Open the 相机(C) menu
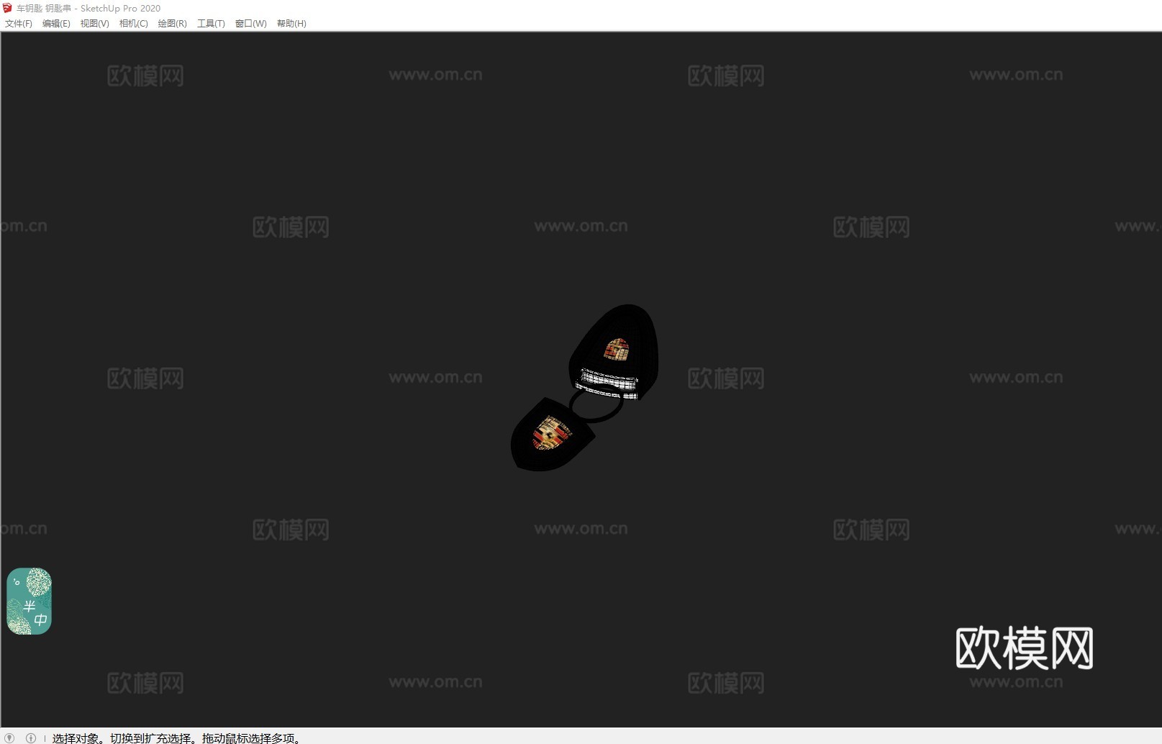 (x=133, y=24)
